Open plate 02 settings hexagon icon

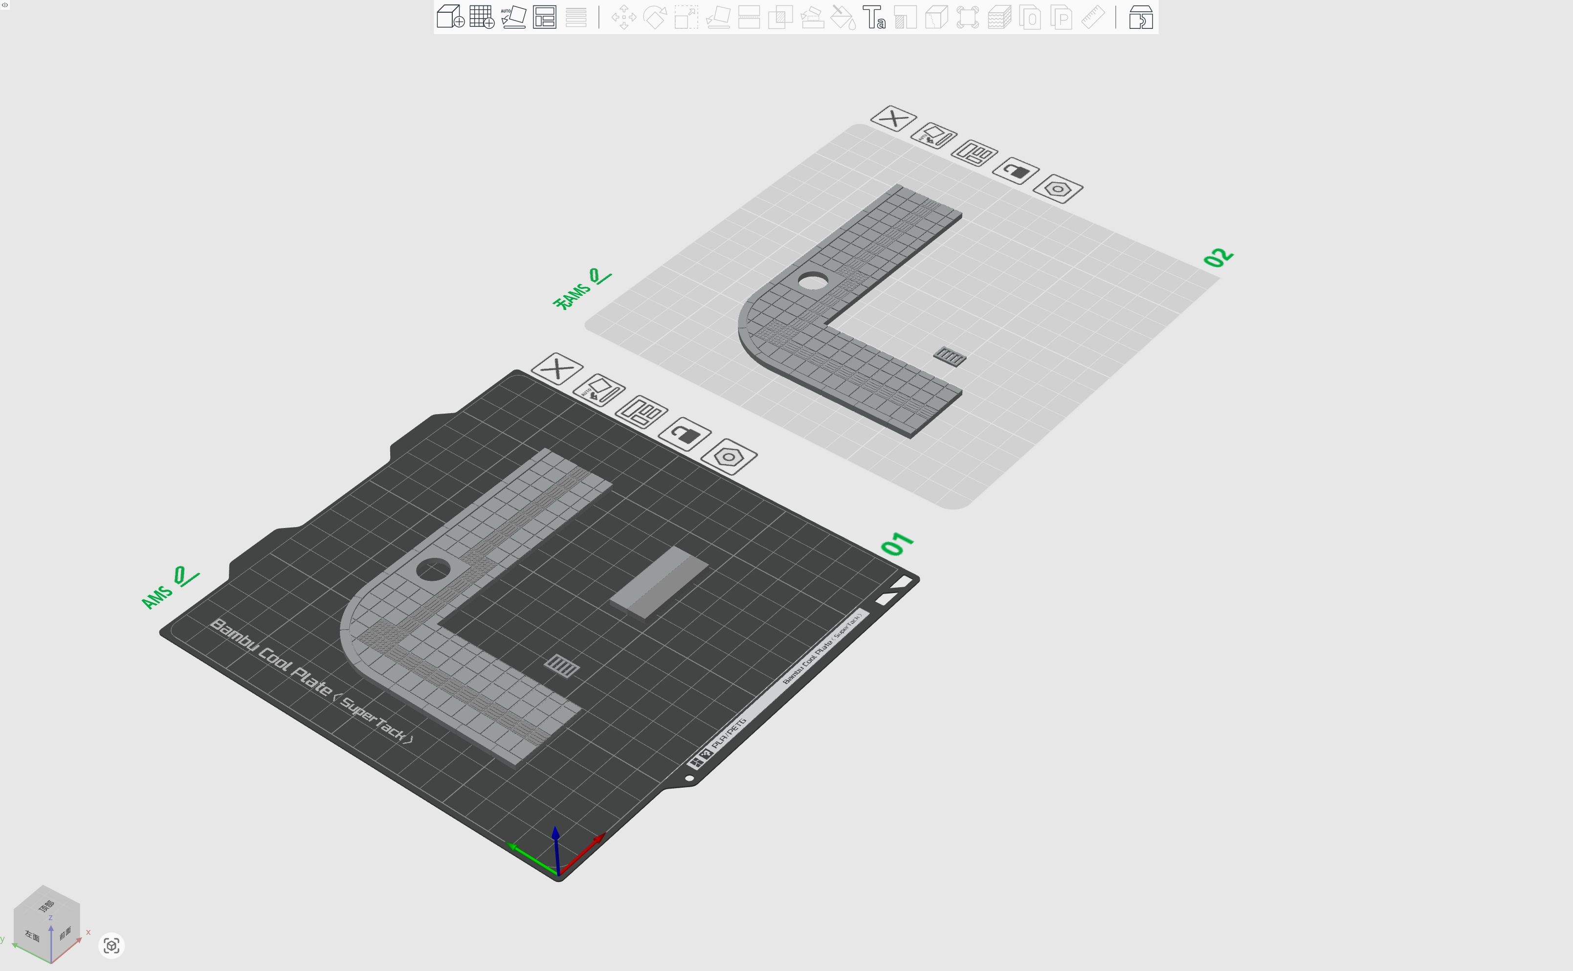point(1058,189)
